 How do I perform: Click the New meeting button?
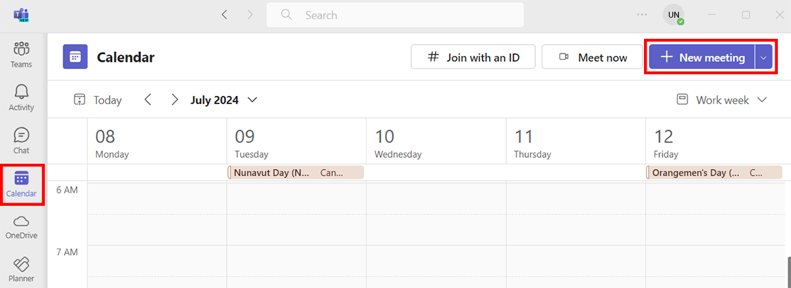(702, 57)
